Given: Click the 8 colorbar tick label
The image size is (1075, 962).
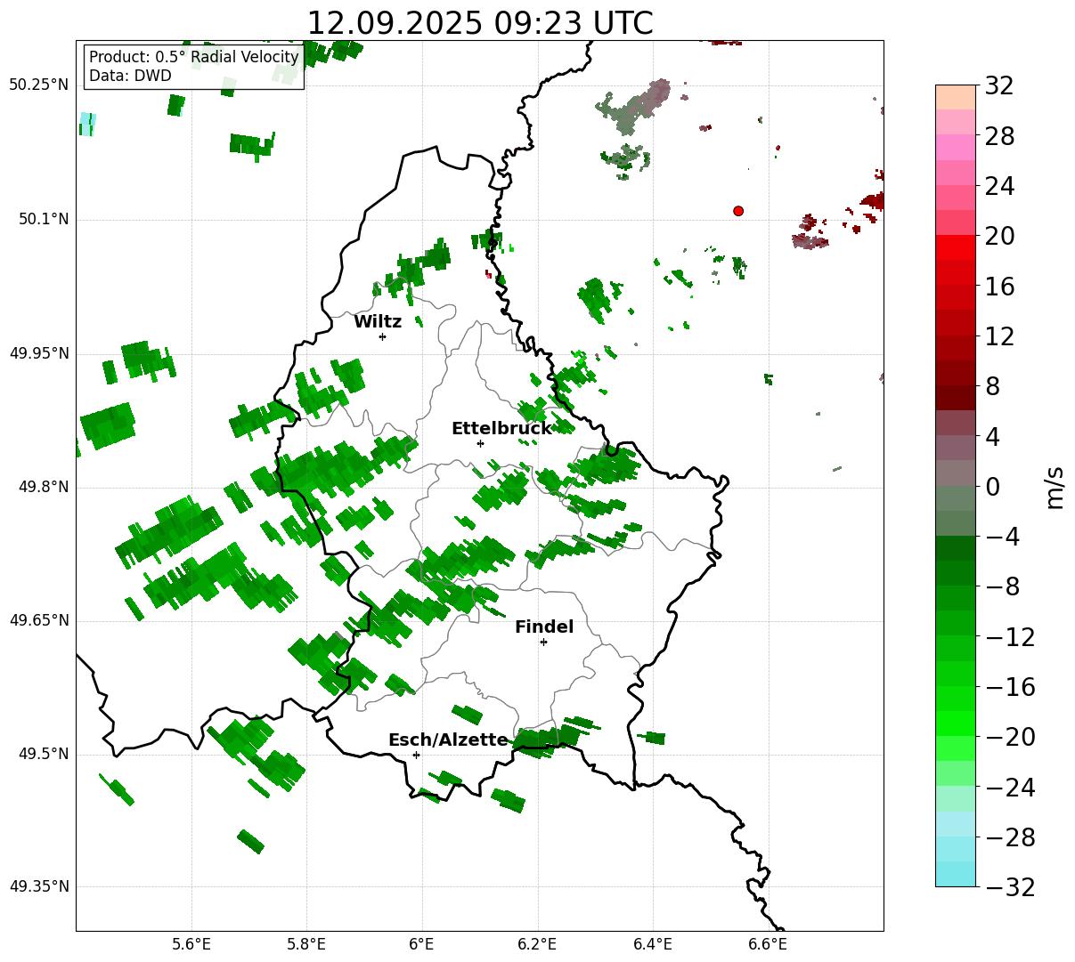Looking at the screenshot, I should (992, 387).
